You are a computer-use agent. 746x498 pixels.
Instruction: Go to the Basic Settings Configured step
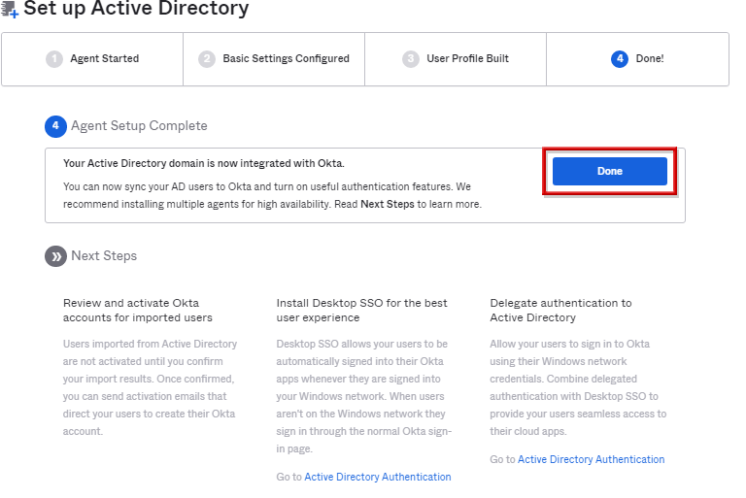point(286,59)
